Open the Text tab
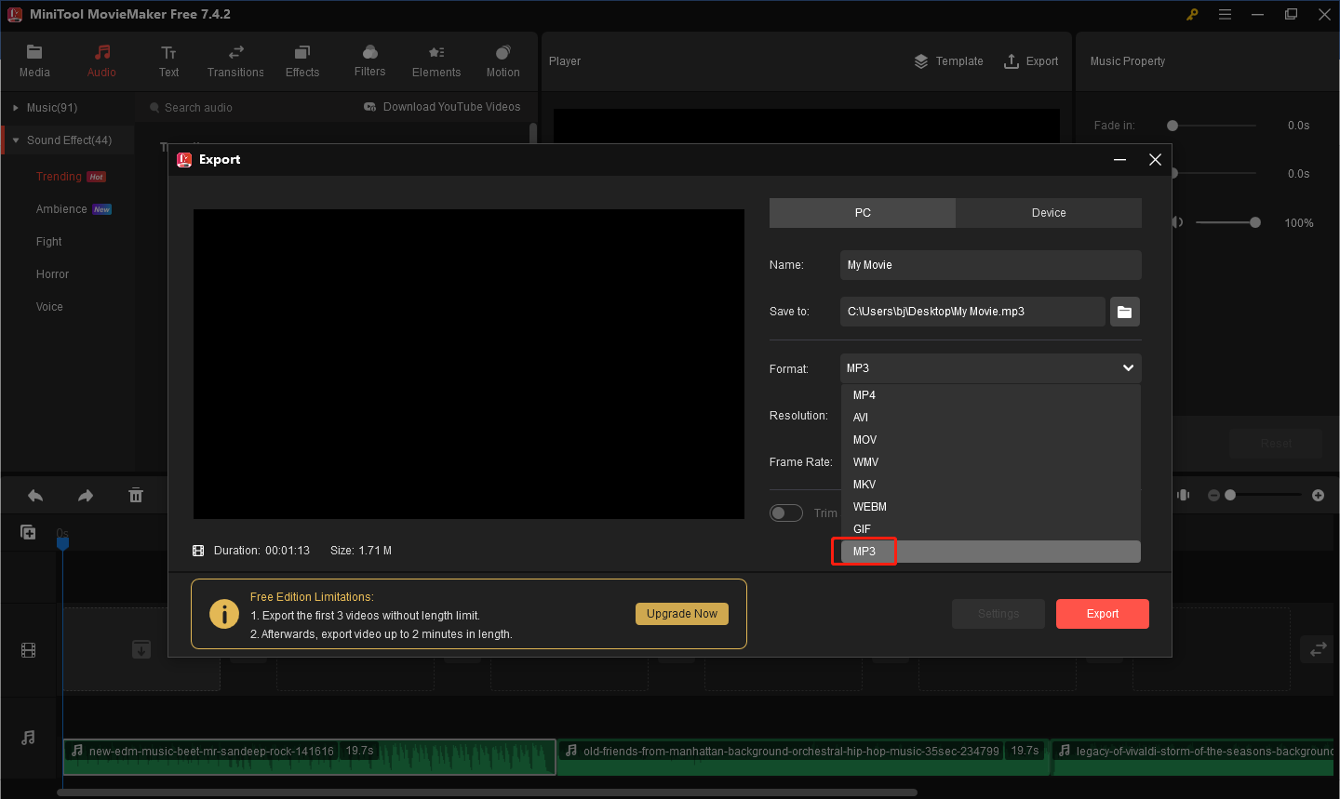The width and height of the screenshot is (1340, 799). [168, 61]
